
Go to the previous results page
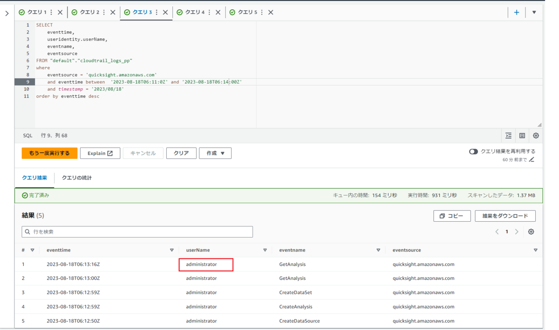[497, 231]
